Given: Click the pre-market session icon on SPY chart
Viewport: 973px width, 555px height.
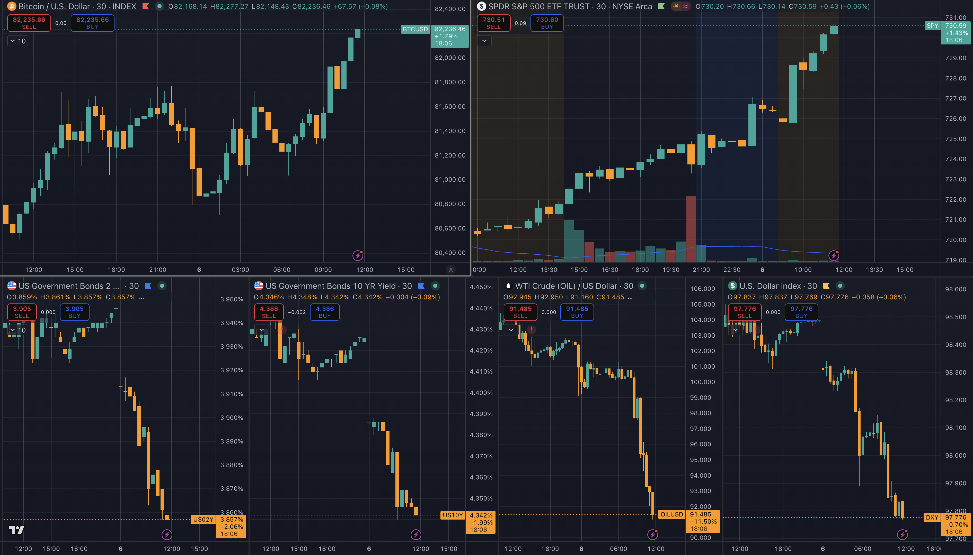Looking at the screenshot, I should click(x=676, y=6).
